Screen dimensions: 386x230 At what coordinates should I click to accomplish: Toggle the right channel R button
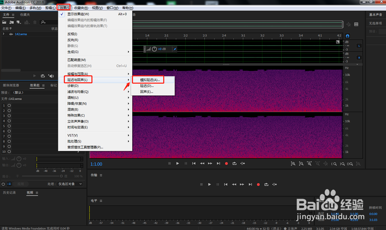(359, 58)
